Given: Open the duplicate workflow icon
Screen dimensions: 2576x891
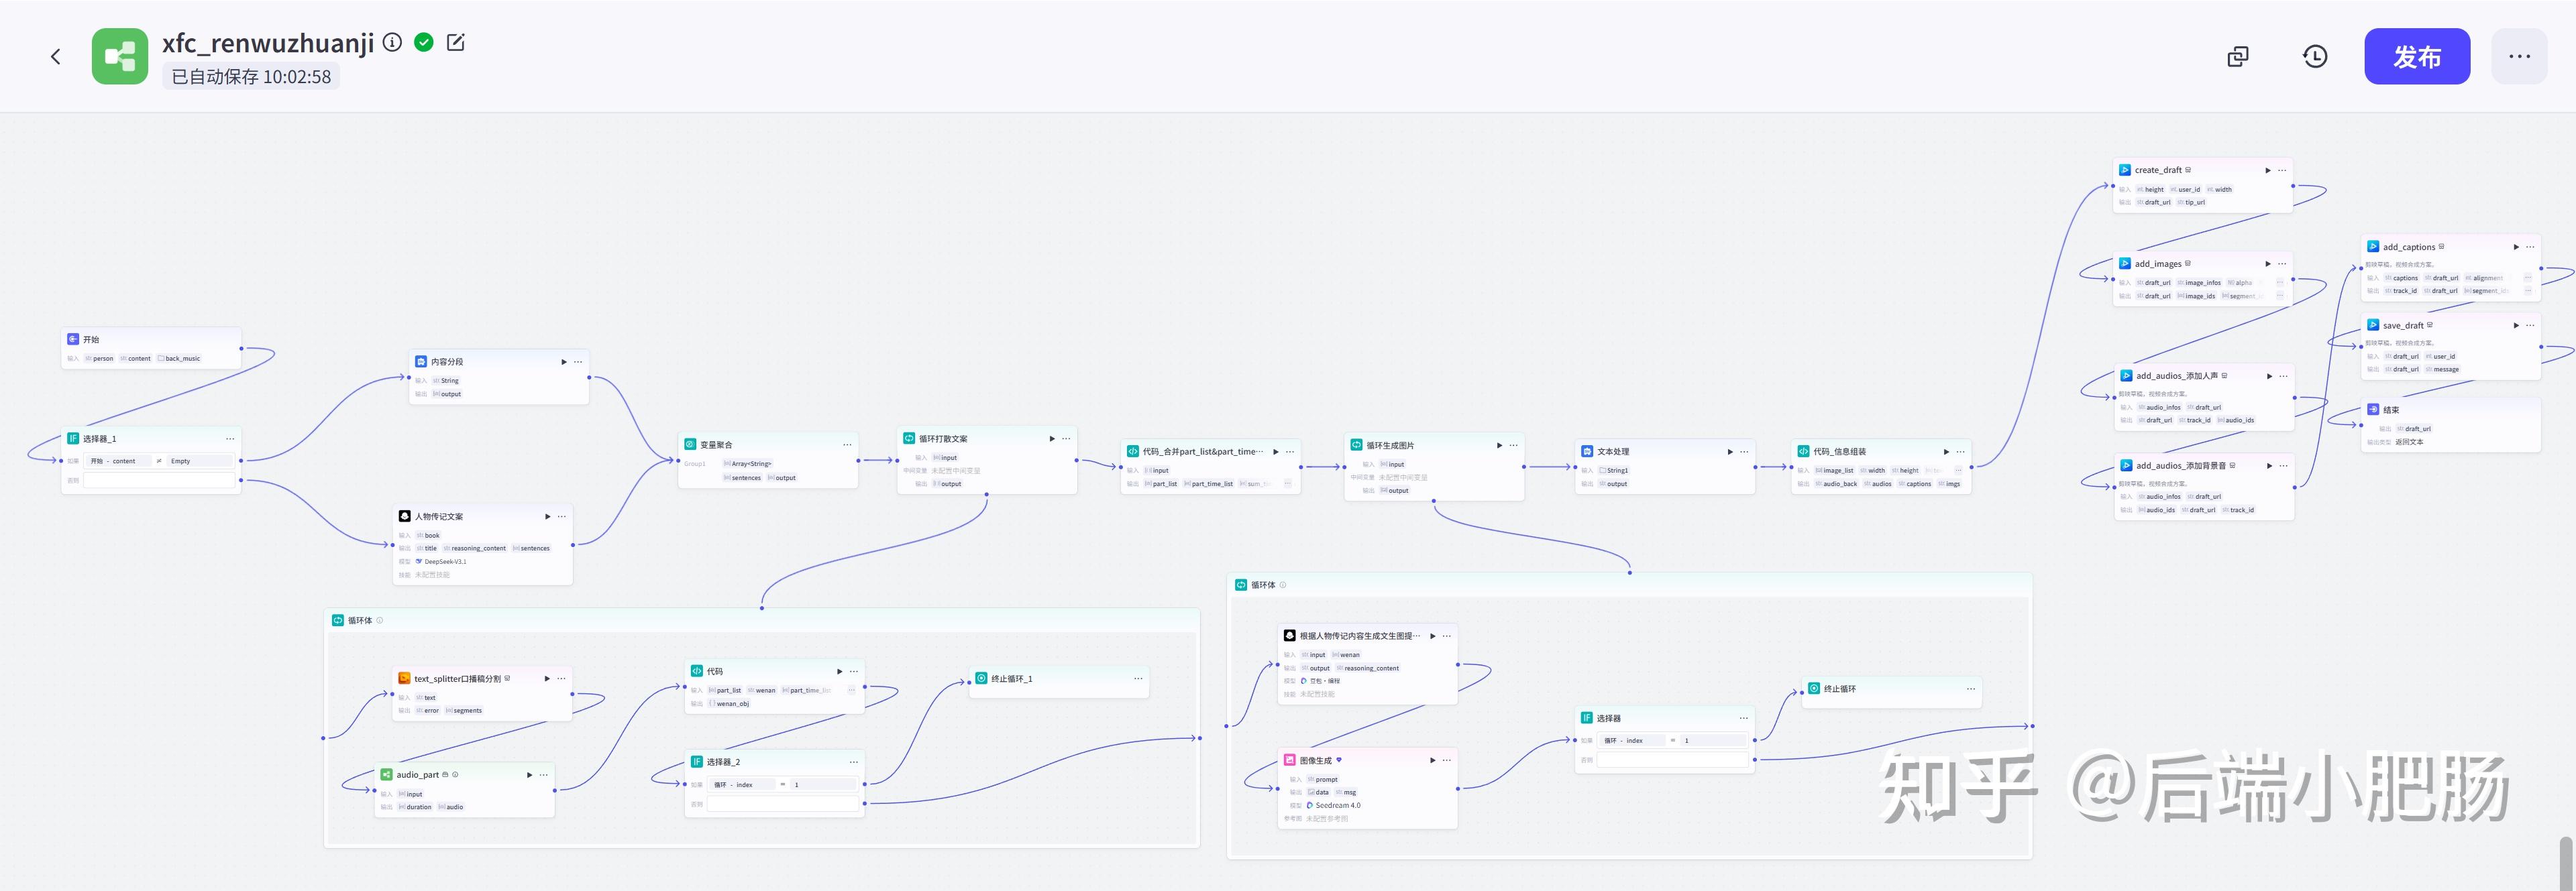Looking at the screenshot, I should pyautogui.click(x=2238, y=57).
